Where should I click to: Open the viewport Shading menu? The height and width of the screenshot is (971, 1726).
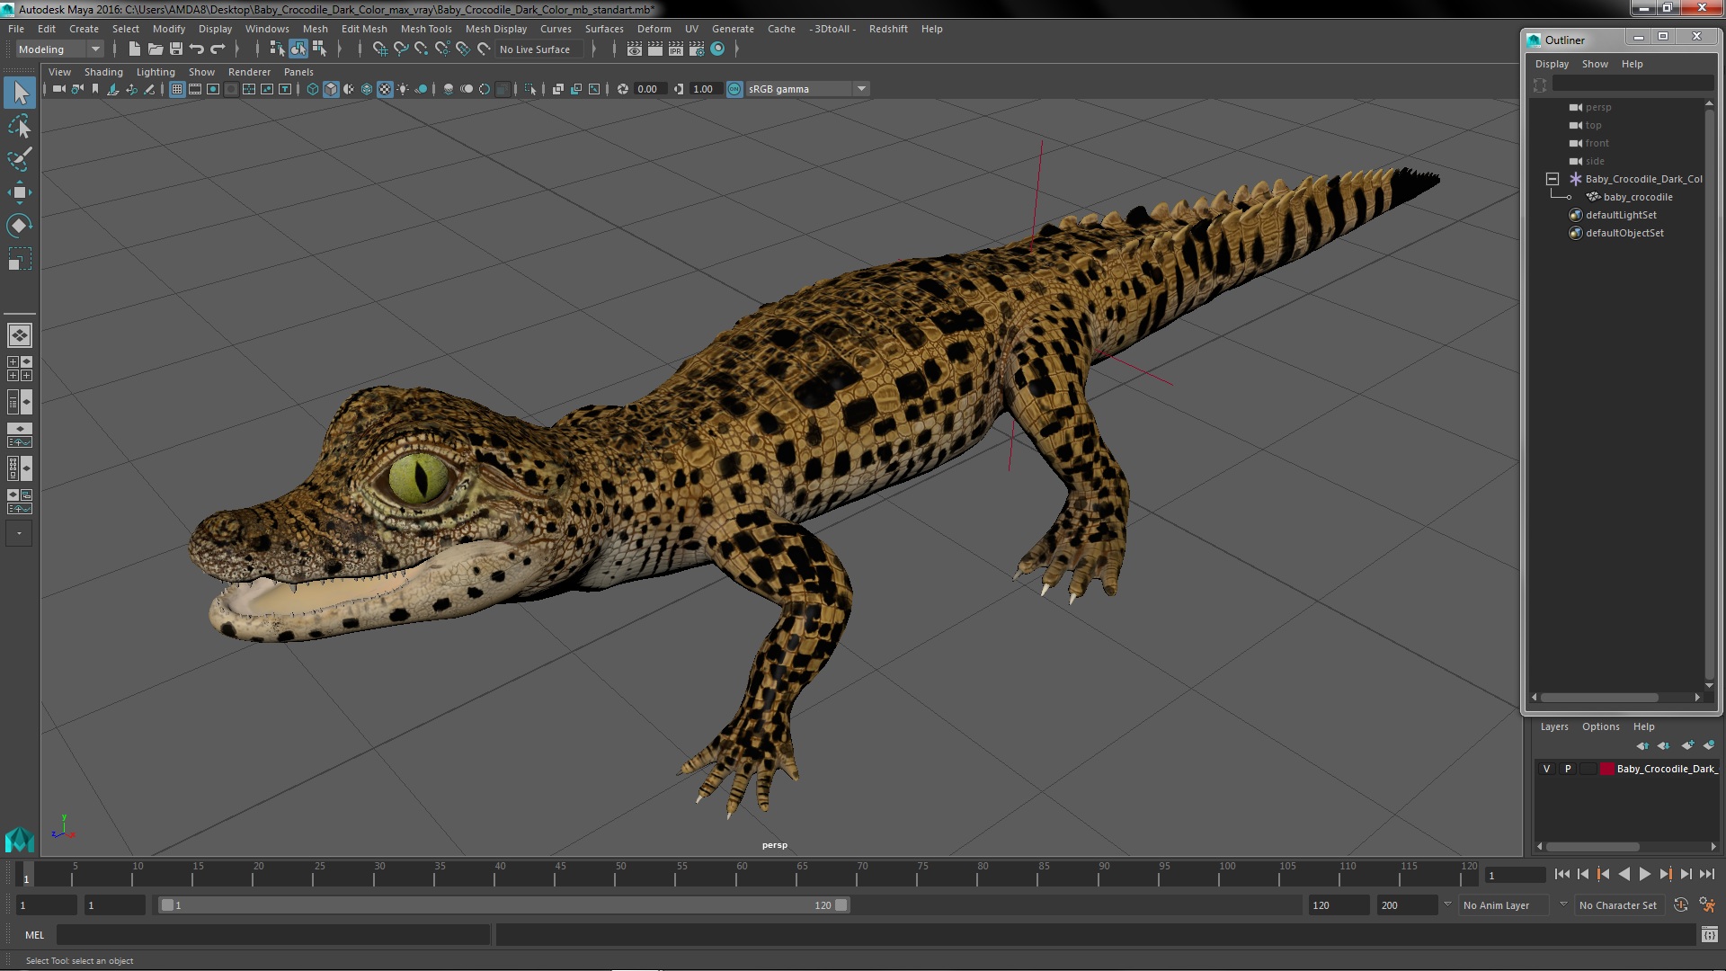point(103,72)
